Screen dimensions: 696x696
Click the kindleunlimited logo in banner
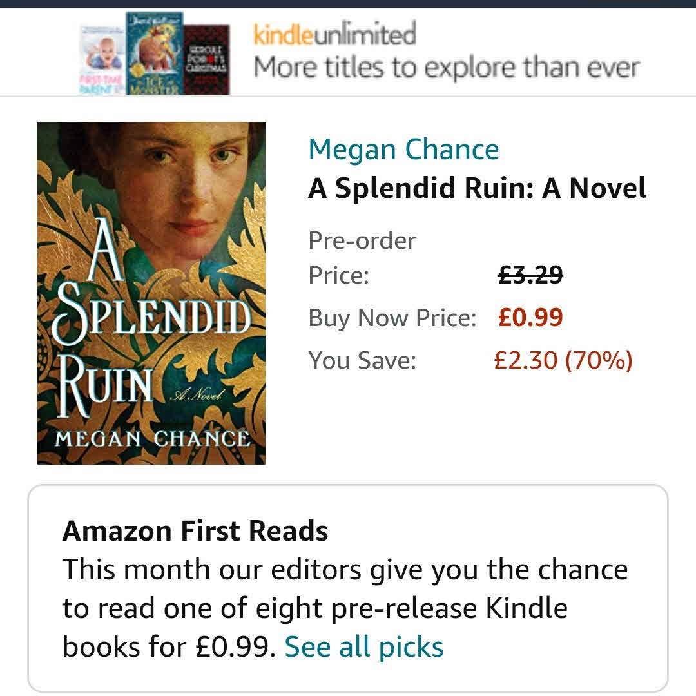(x=334, y=34)
